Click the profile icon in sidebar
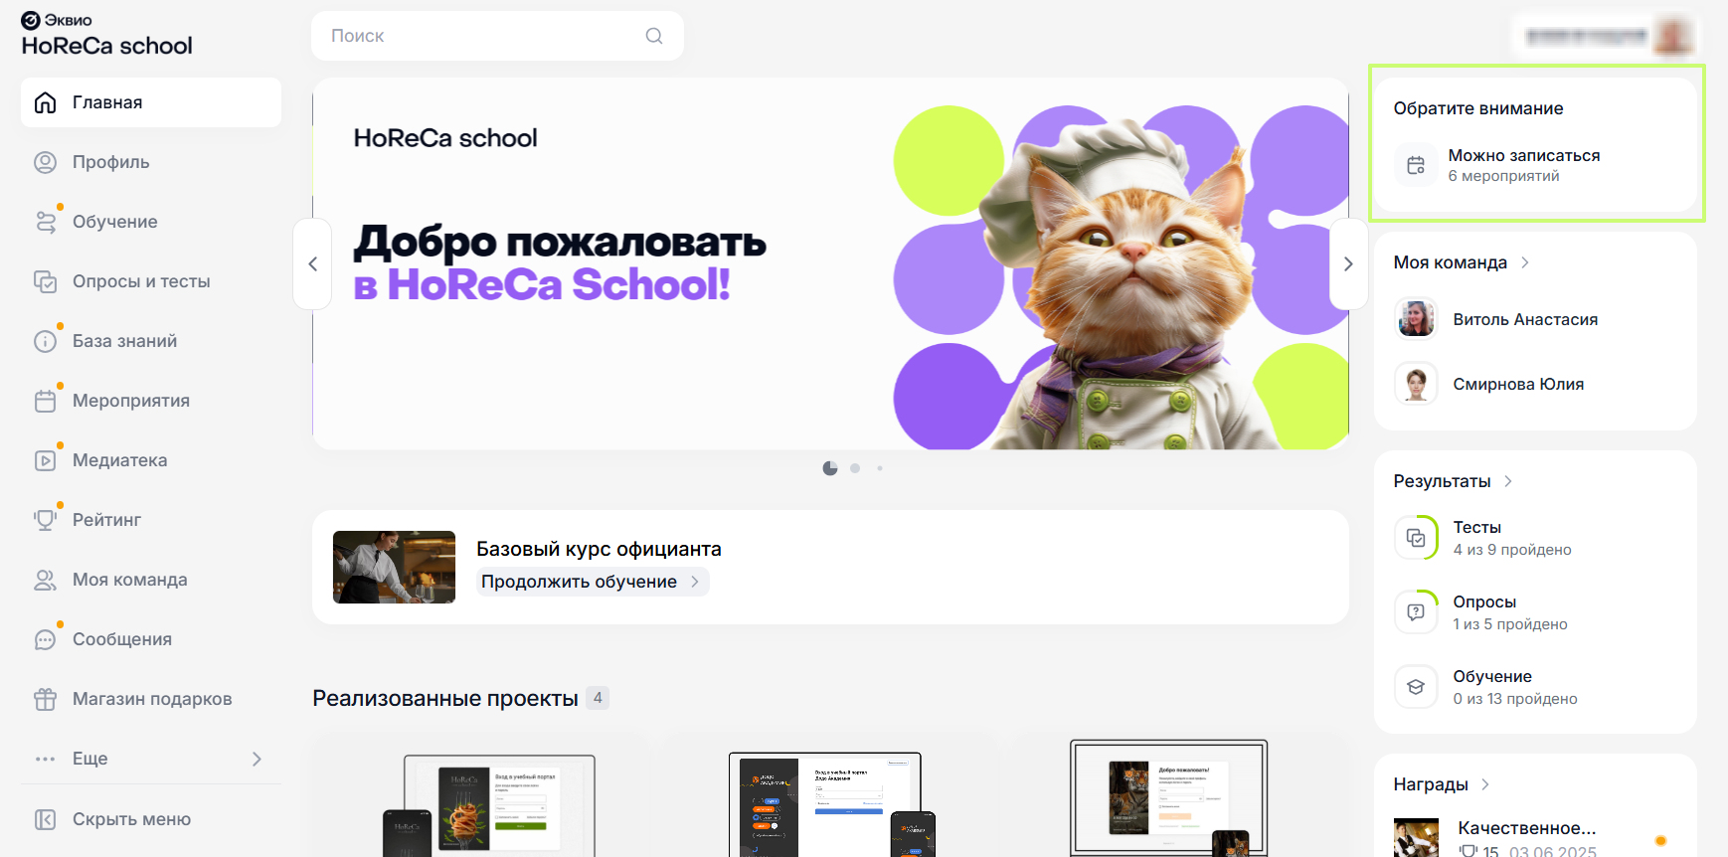Screen dimensions: 1728x857 pyautogui.click(x=45, y=162)
